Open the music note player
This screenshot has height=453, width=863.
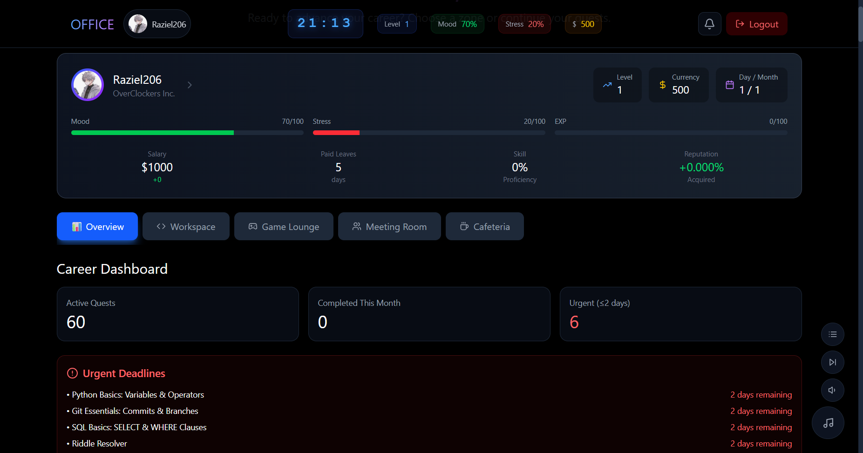(828, 423)
